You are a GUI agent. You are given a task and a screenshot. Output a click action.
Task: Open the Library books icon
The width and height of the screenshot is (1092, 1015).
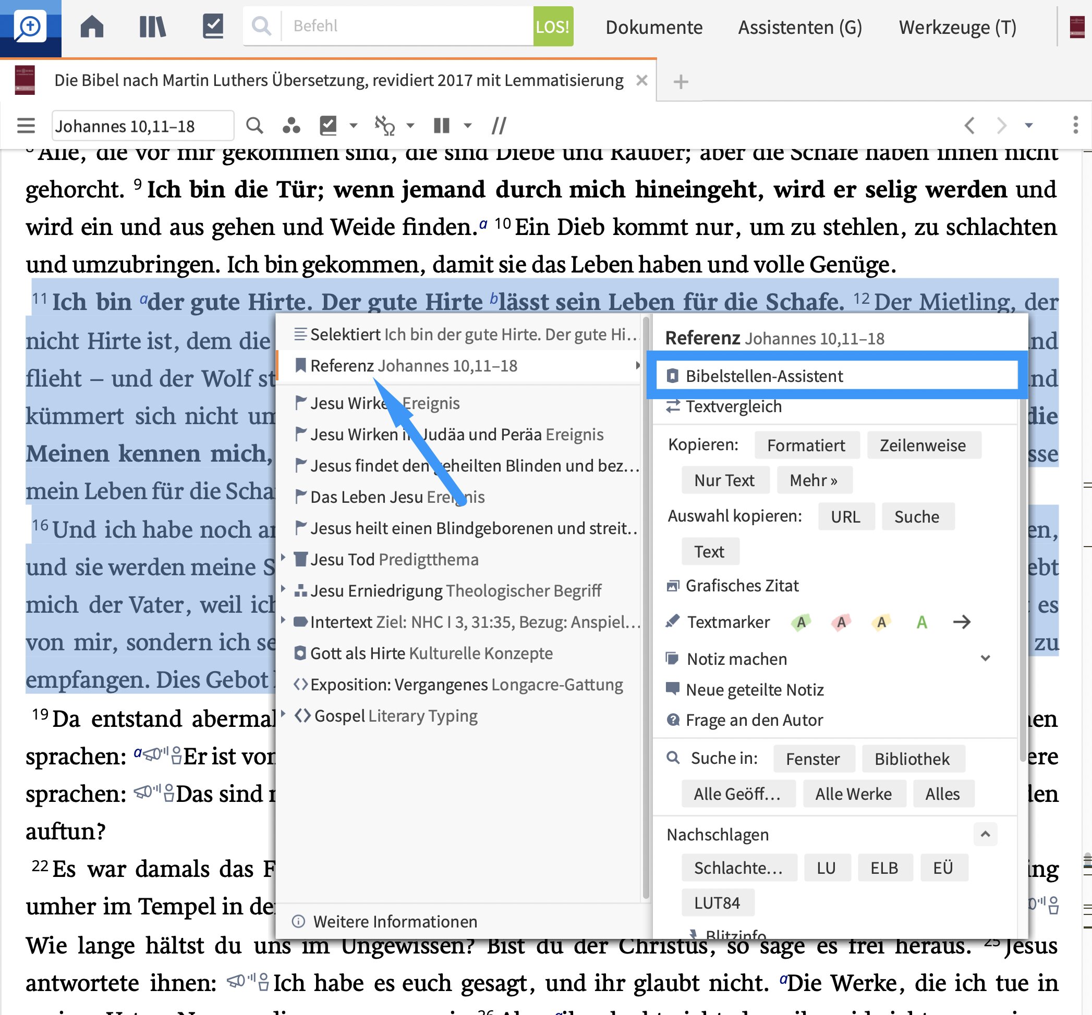click(x=152, y=27)
